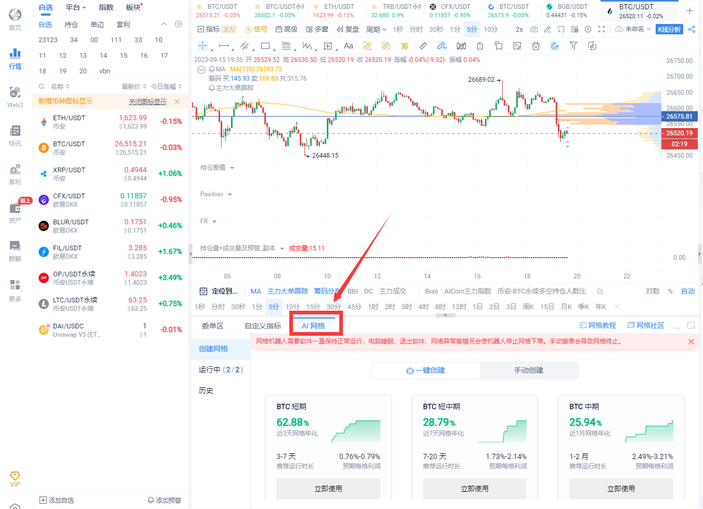Toggle the Bias indicator
703x509 pixels.
(431, 291)
